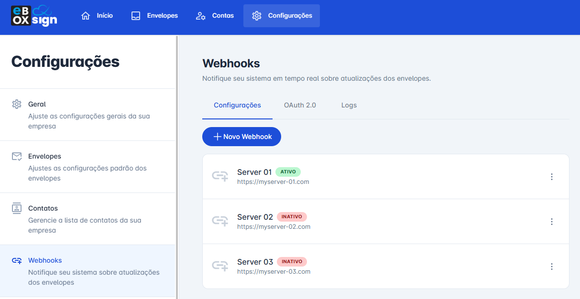Open the three-dot menu for Server 01
Viewport: 580px width, 299px height.
point(552,176)
